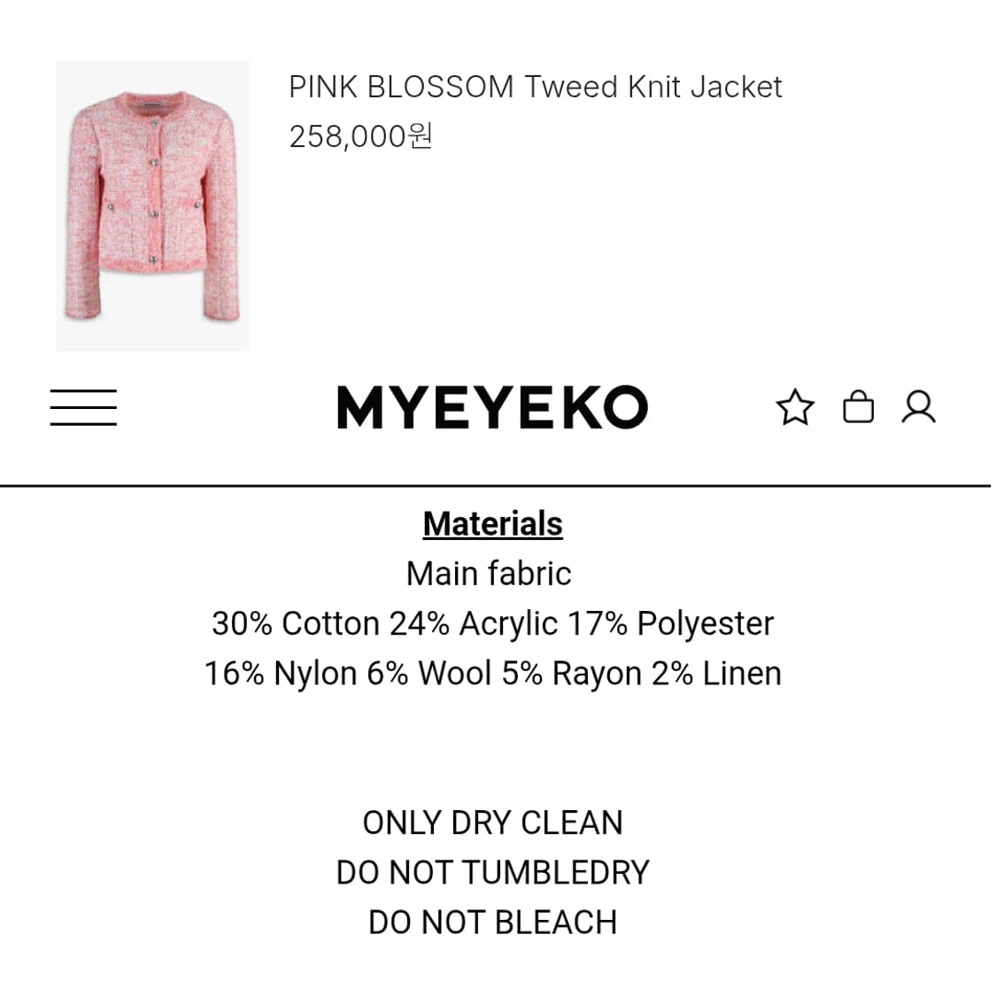Click the DO NOT TUMBLEDRY instruction
996x996 pixels.
pos(492,873)
